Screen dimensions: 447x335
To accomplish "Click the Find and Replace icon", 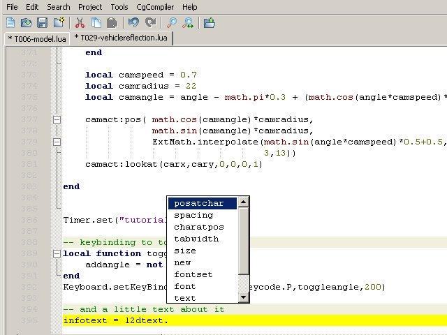I will (188, 23).
